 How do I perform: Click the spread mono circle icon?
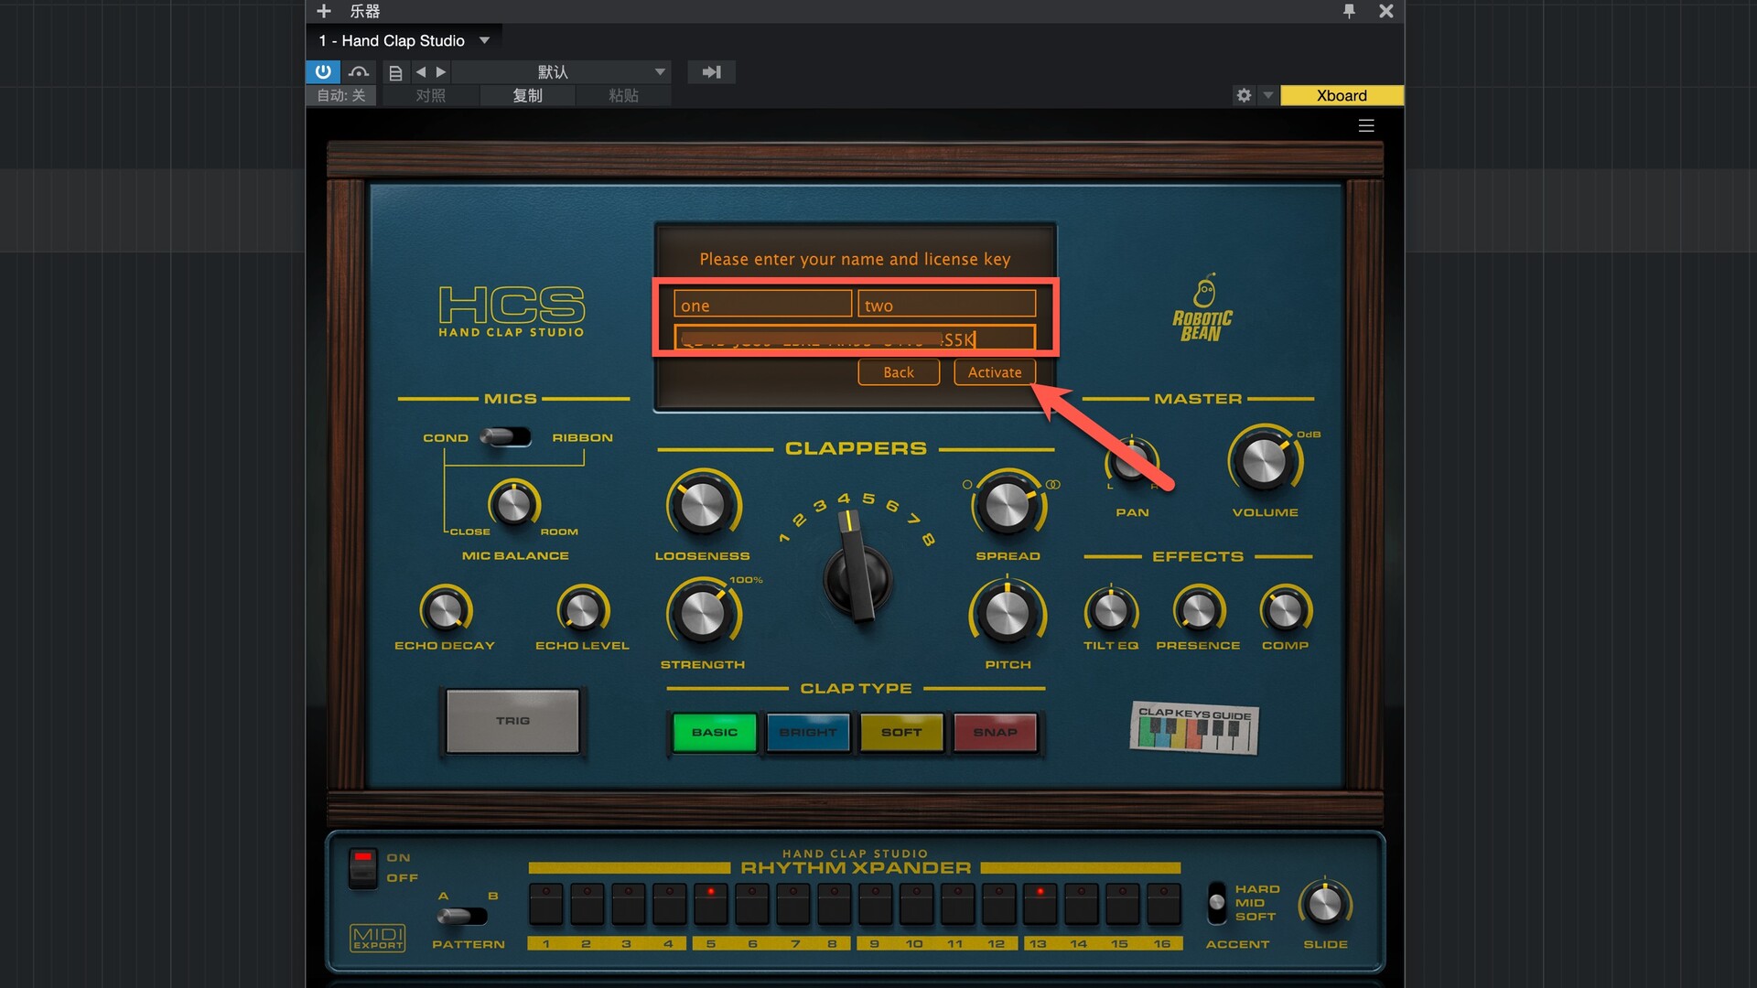pyautogui.click(x=966, y=484)
